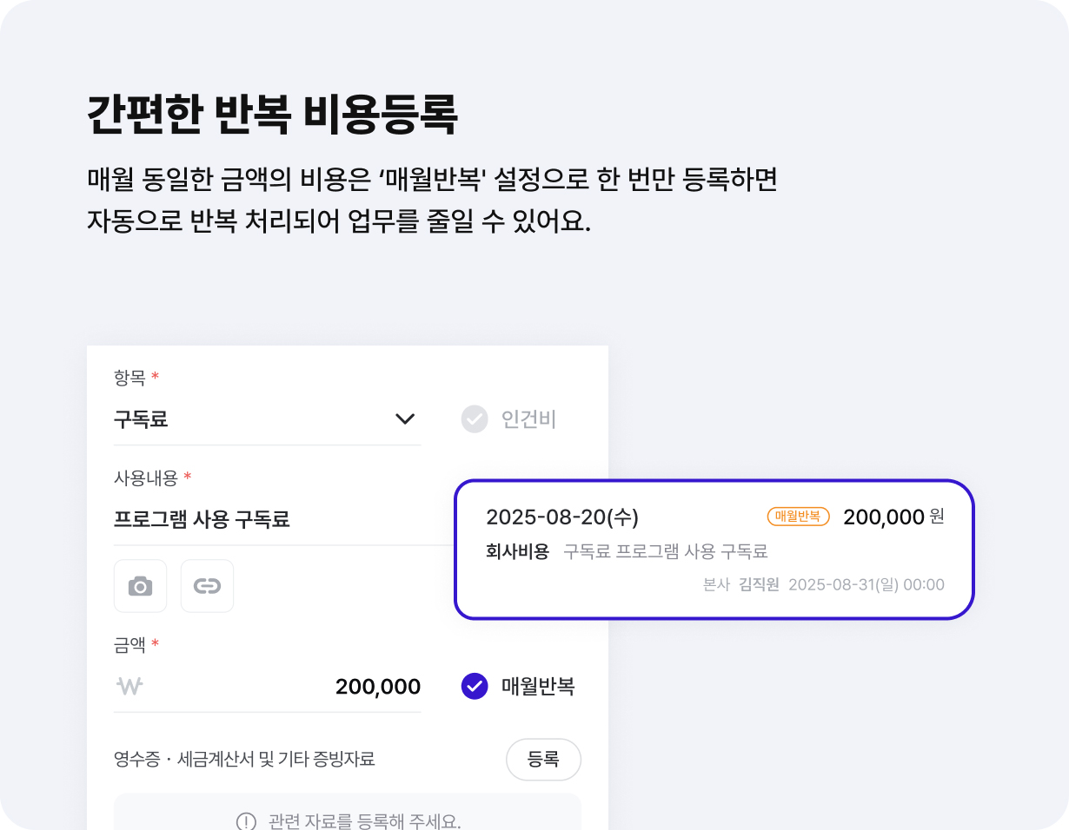The width and height of the screenshot is (1069, 830).
Task: Expand the 항목 dropdown chevron arrow
Action: coord(404,419)
